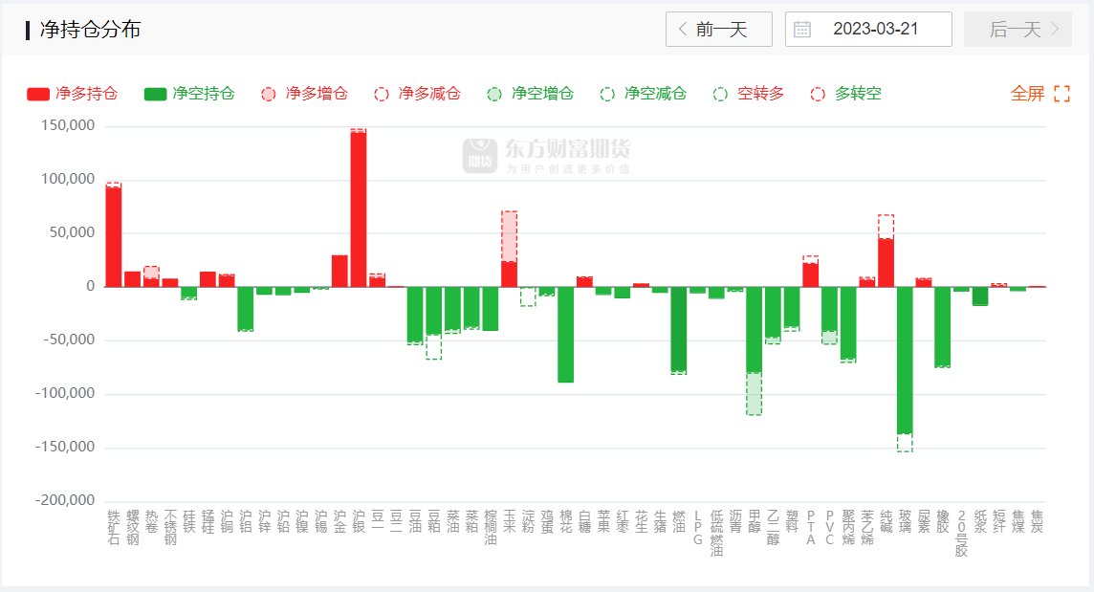This screenshot has width=1094, height=592.
Task: Click the green 沪铝 net-short bar
Action: pos(245,309)
